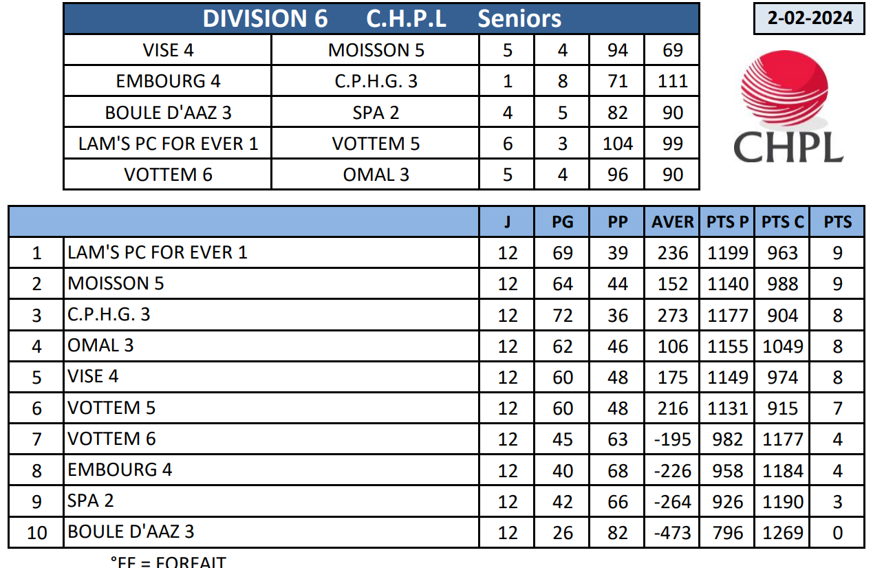Click the J column header
This screenshot has width=873, height=568.
point(507,221)
